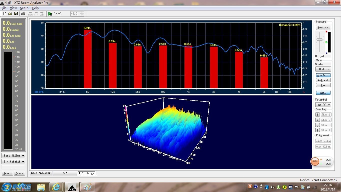Switch to the RTA tab

tap(65, 173)
